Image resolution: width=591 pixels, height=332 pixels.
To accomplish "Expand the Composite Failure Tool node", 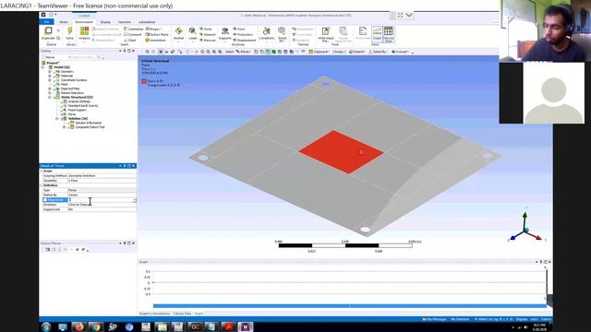I will (64, 127).
